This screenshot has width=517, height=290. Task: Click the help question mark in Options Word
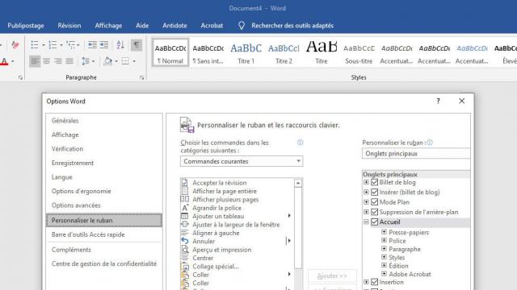point(438,101)
